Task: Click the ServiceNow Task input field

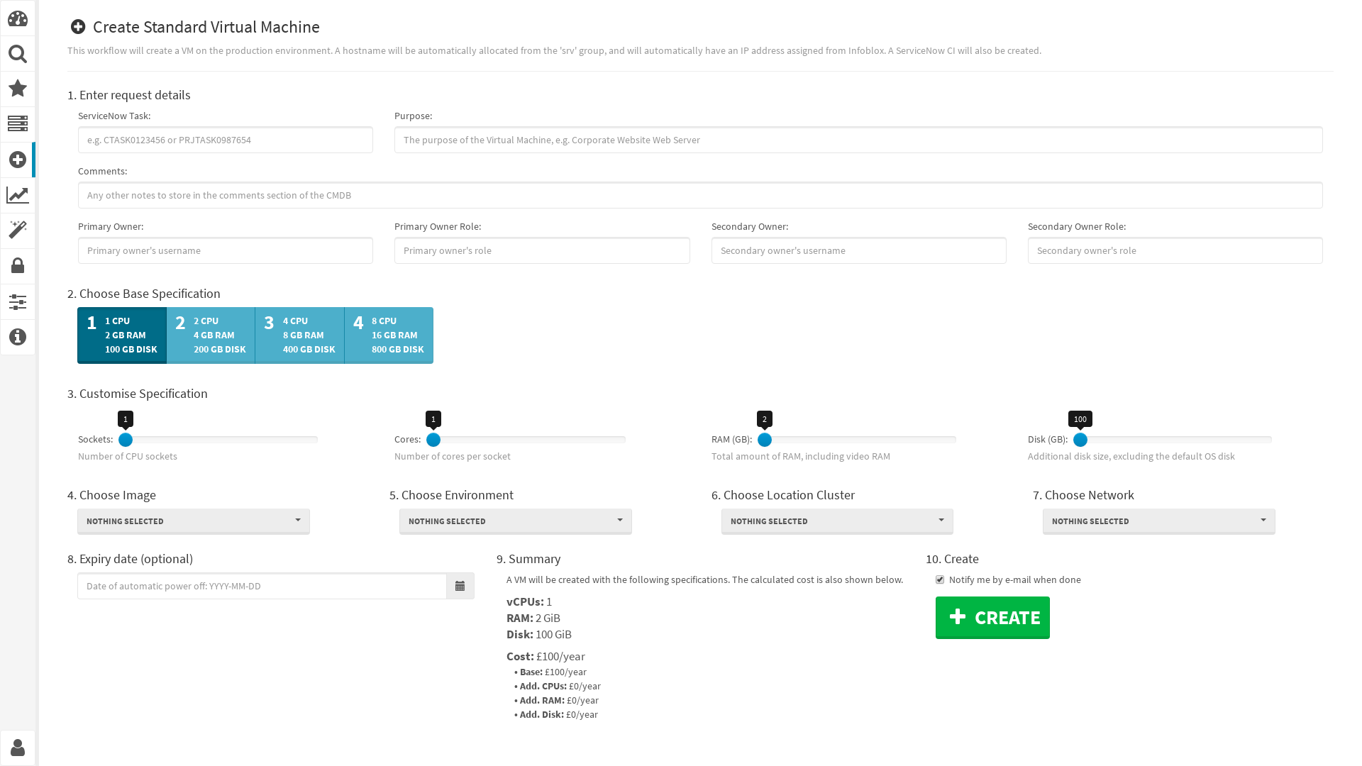Action: point(224,139)
